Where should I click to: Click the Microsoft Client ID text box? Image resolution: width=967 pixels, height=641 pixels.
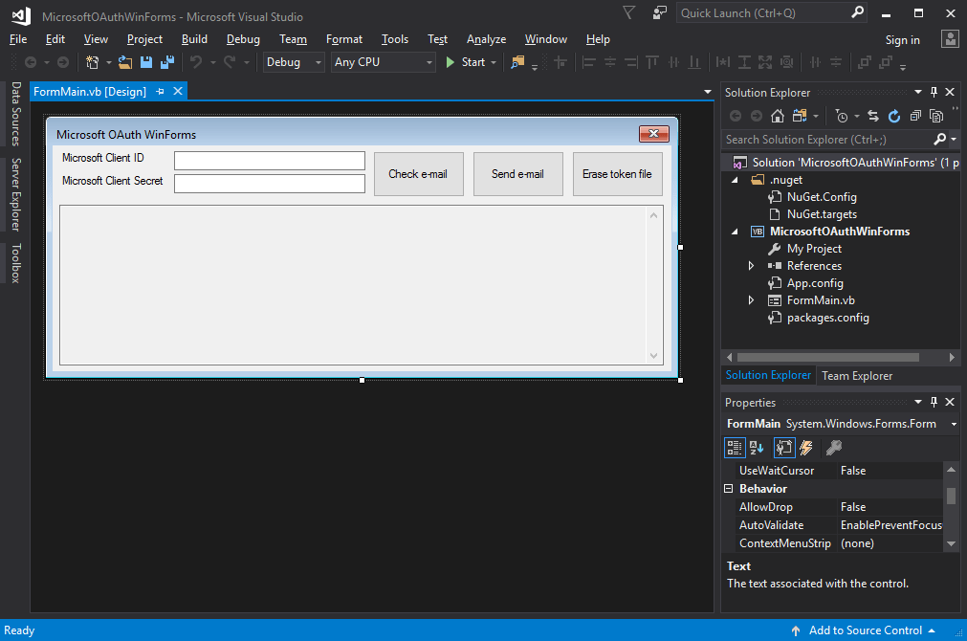point(270,161)
